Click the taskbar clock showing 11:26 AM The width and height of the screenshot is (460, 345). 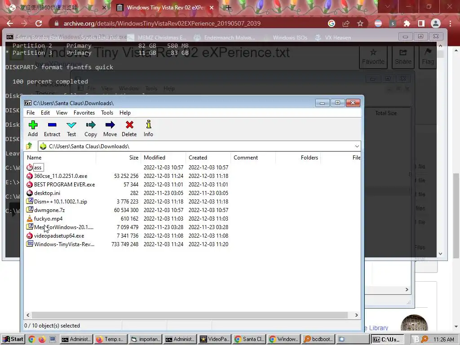pyautogui.click(x=443, y=340)
